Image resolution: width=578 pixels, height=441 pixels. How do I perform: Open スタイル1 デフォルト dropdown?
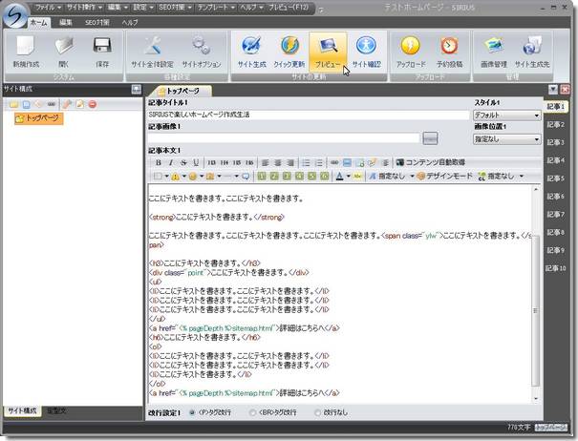pos(507,115)
